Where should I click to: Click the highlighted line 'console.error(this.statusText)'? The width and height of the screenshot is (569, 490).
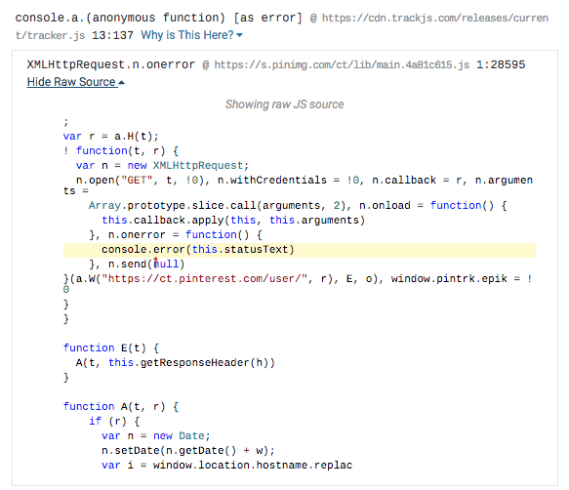coord(300,250)
